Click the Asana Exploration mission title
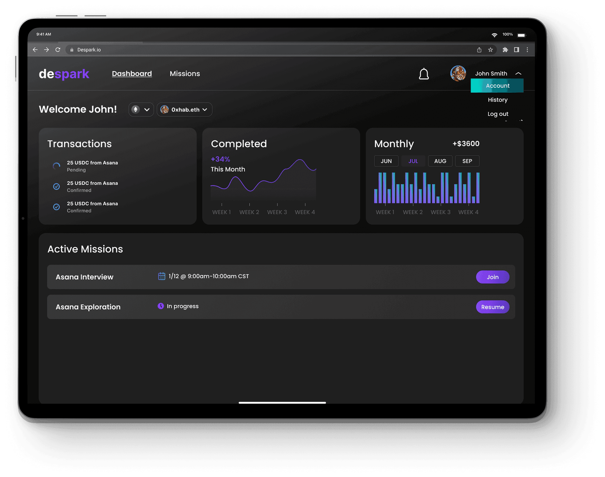This screenshot has height=477, width=605. [x=88, y=307]
